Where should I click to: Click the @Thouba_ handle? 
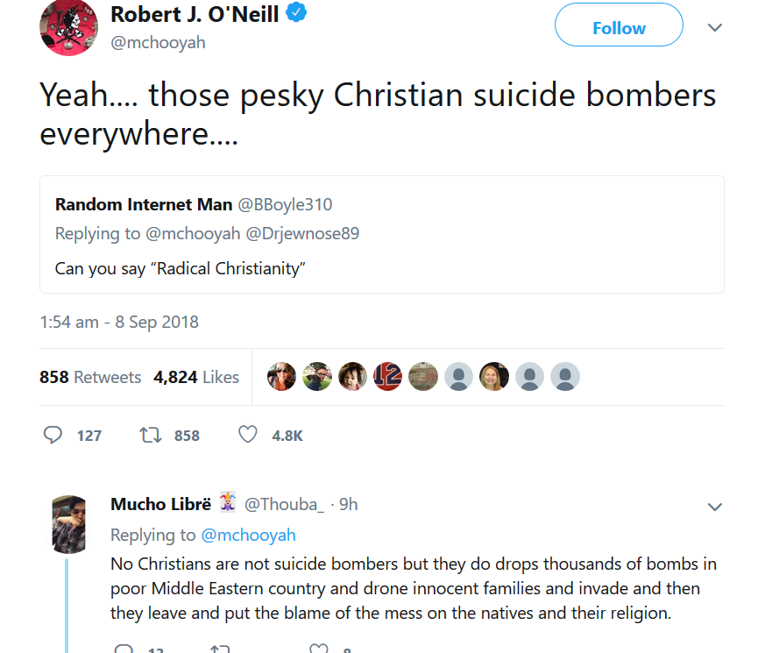pos(284,504)
